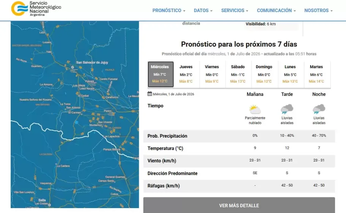Click the Yala map label
This screenshot has height=213, width=346.
point(49,52)
